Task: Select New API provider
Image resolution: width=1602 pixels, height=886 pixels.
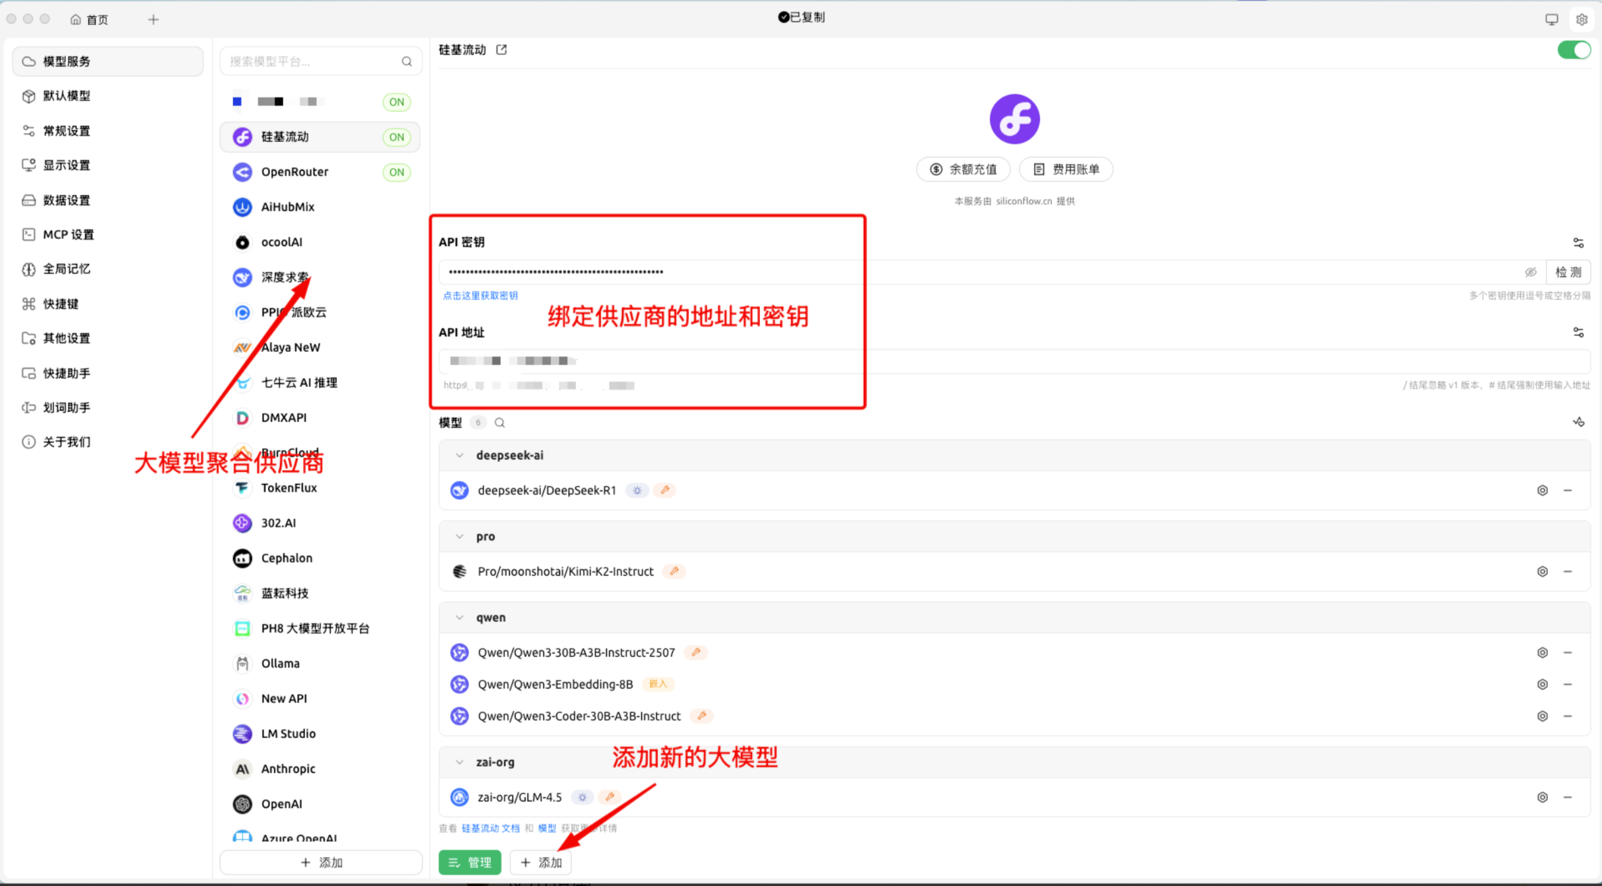Action: [x=320, y=699]
